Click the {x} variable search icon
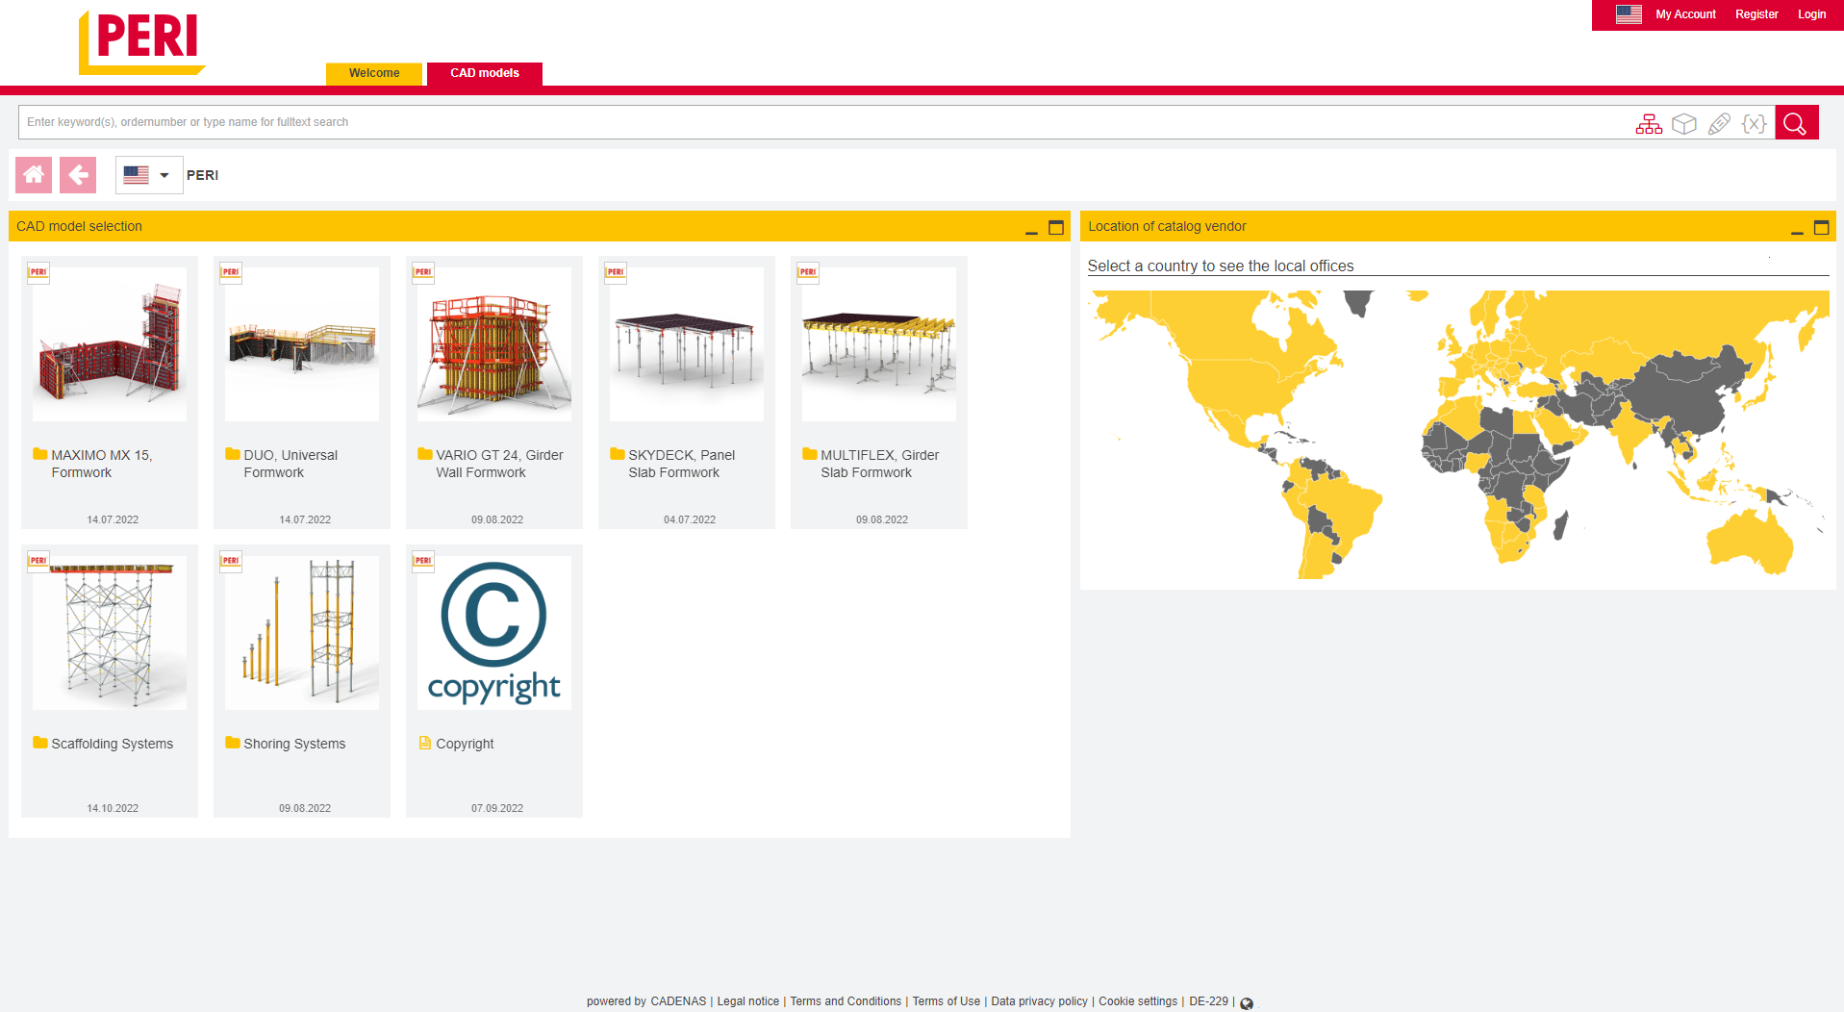This screenshot has height=1012, width=1844. pyautogui.click(x=1754, y=124)
